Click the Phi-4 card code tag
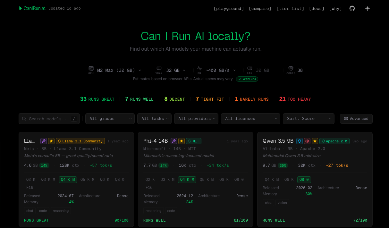 tap(171, 211)
